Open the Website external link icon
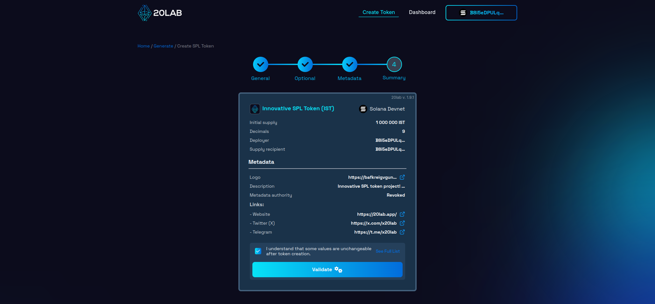655x304 pixels. pyautogui.click(x=402, y=214)
